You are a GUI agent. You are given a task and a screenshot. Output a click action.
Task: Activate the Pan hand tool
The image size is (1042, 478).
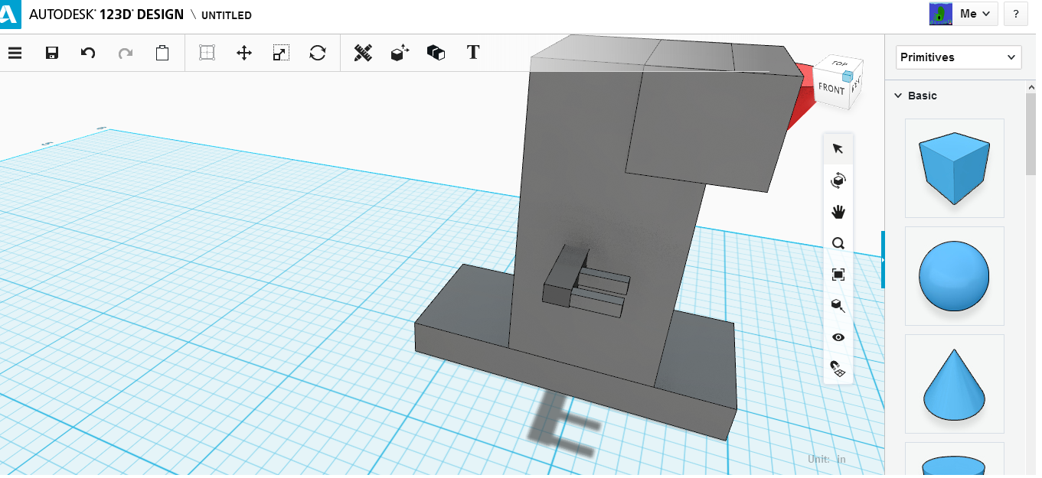click(x=838, y=212)
